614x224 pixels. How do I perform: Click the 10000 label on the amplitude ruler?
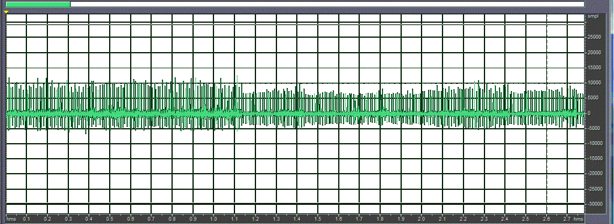click(594, 83)
